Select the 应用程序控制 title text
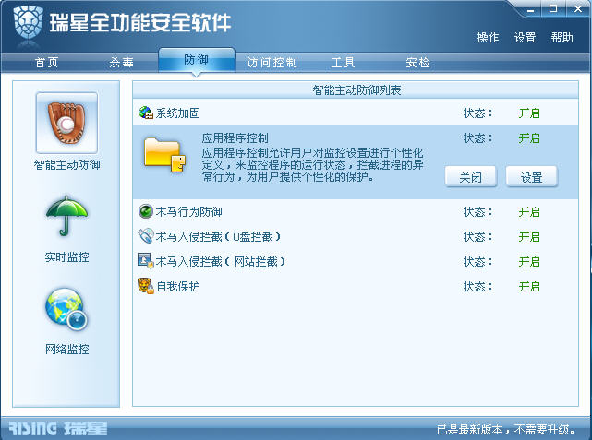 [235, 138]
